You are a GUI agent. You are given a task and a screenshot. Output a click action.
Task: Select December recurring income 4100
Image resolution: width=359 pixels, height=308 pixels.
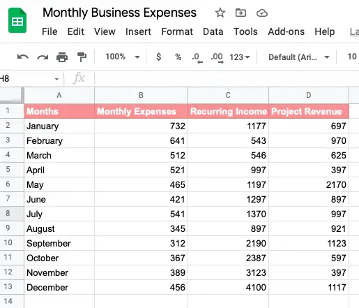228,287
